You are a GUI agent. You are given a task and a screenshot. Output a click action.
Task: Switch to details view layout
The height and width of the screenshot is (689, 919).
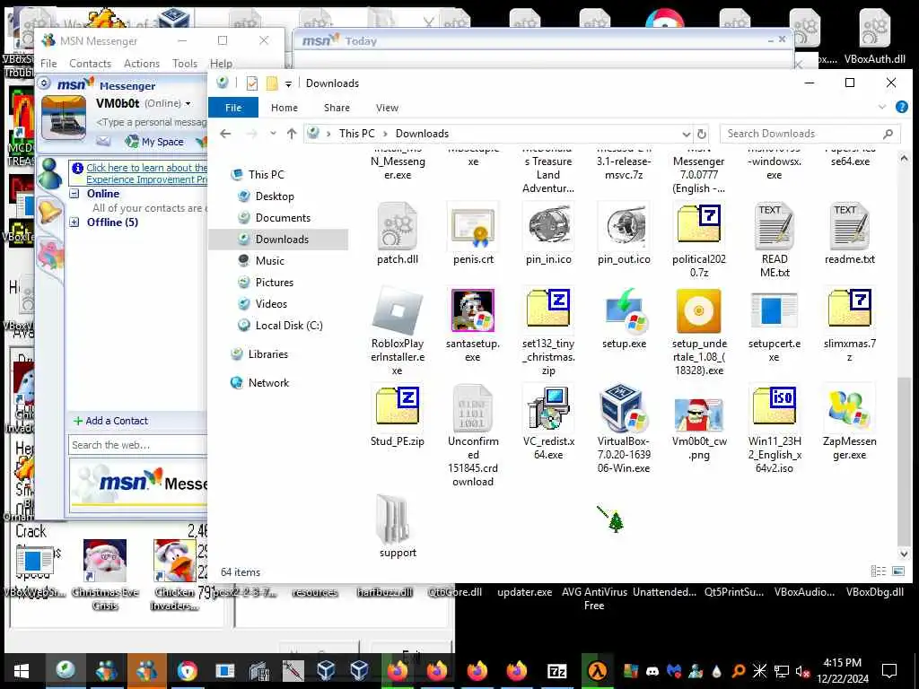(878, 571)
